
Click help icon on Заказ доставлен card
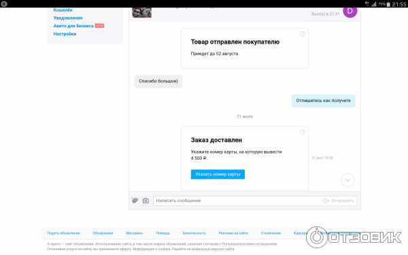303,132
